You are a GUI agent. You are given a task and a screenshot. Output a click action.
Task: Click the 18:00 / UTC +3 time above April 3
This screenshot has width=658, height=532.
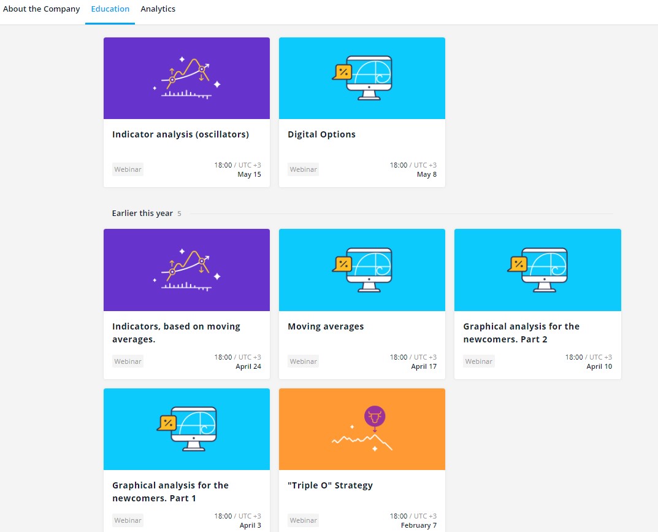pos(237,516)
